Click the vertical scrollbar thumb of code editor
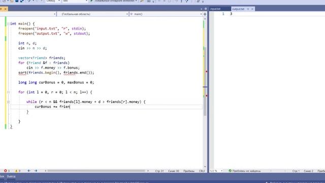The image size is (325, 183). pyautogui.click(x=205, y=81)
